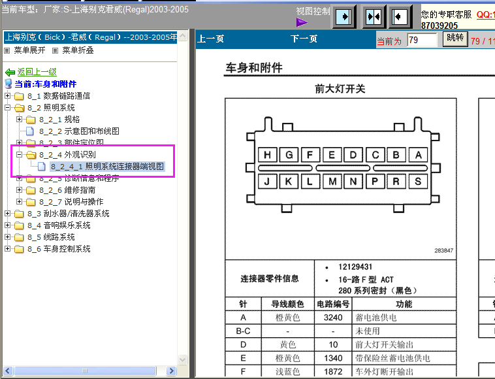The height and width of the screenshot is (379, 495).
Task: Go to next page with 下一页
Action: pos(304,39)
